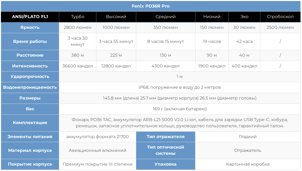Click the Fenix PD36R Pro table title
This screenshot has height=171, width=302.
[x=150, y=6]
